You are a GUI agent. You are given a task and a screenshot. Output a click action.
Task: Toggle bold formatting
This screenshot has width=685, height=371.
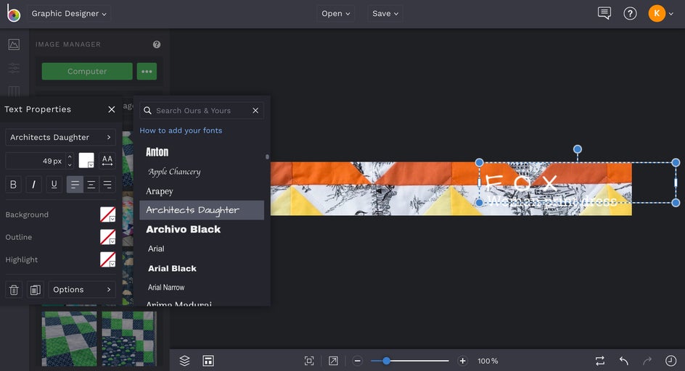(14, 185)
